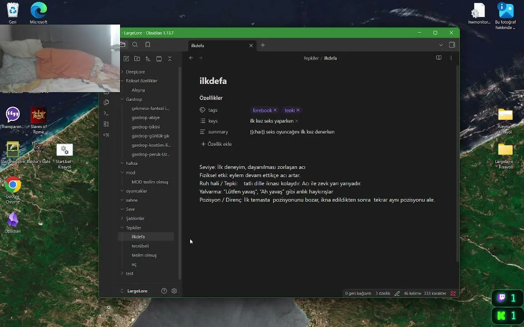524x327 pixels.
Task: Open the gardrop-bikini note
Action: click(146, 127)
